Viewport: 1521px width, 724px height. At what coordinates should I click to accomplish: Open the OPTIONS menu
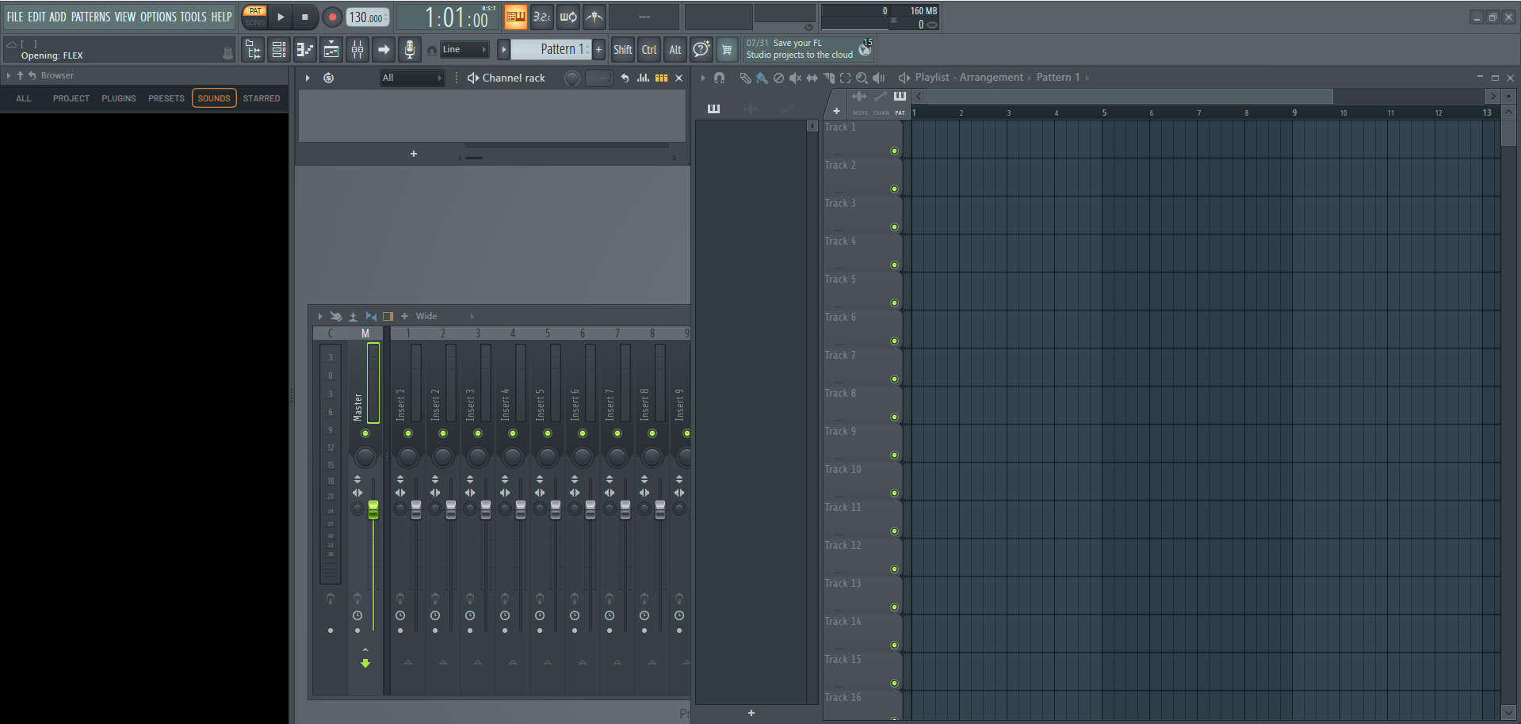point(159,17)
